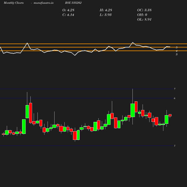Select the low value 'L: 3.93'

pyautogui.click(x=105, y=15)
